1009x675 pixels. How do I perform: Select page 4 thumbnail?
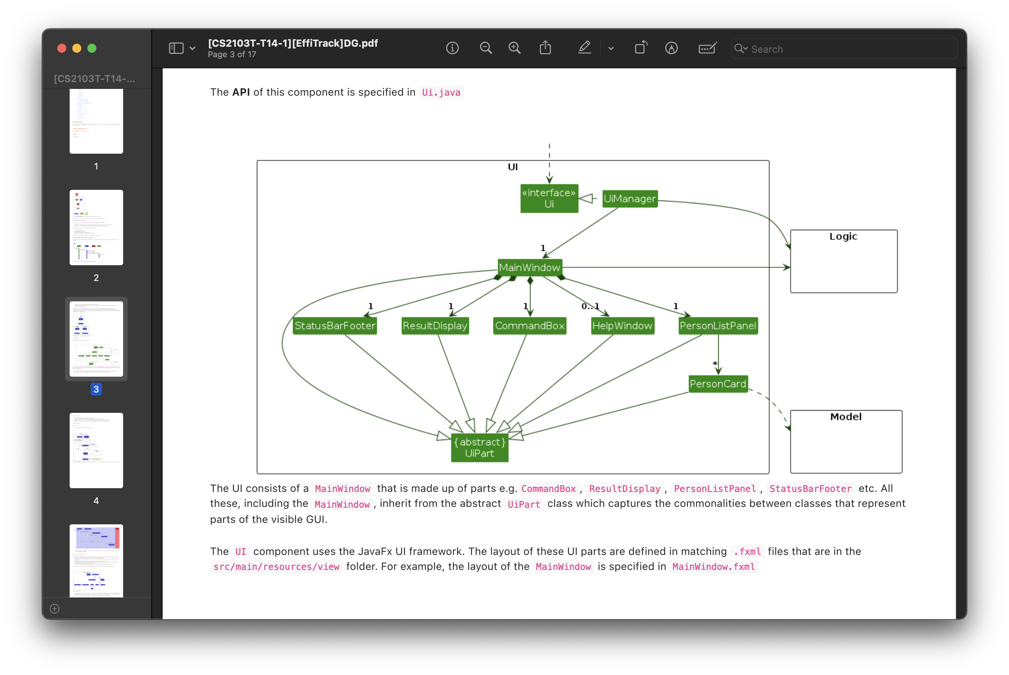(96, 450)
